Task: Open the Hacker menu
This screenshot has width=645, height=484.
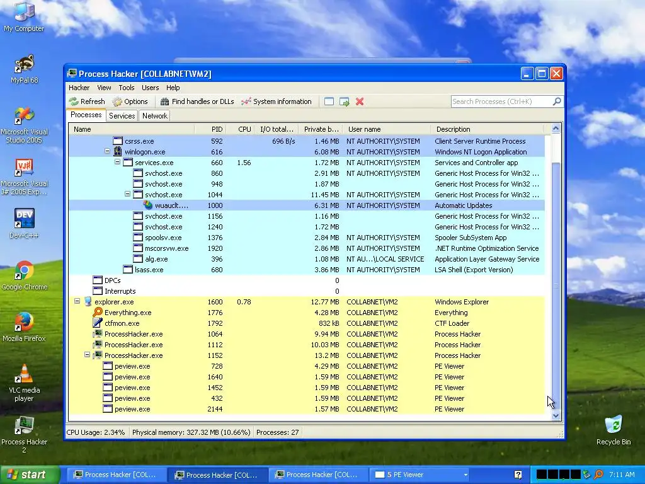Action: tap(79, 88)
